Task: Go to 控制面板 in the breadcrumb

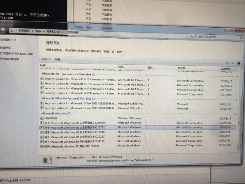Action: [x=24, y=31]
